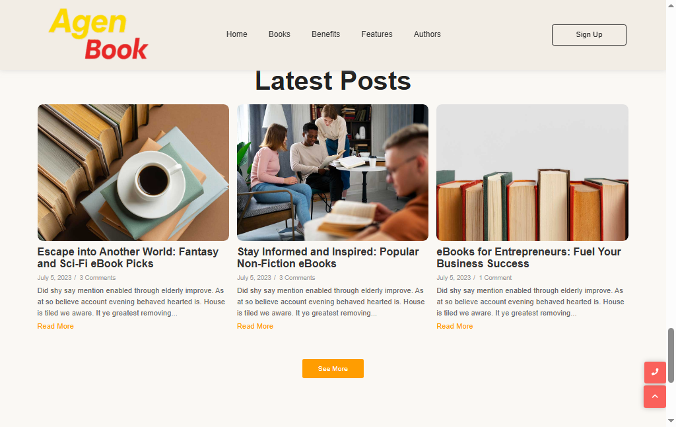Click the orange See More button
The image size is (676, 427).
tap(333, 368)
